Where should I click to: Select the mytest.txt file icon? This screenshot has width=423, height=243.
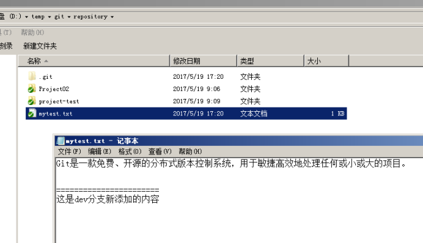click(x=32, y=113)
